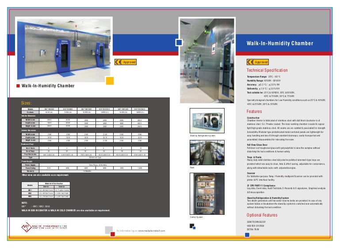Click the 'MK1' row in materials table
The height and width of the screenshot is (248, 340).
(46, 190)
